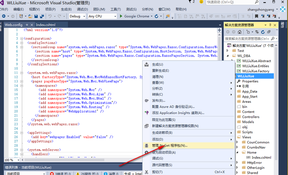Click the Undo toolbar icon

[x=50, y=16]
